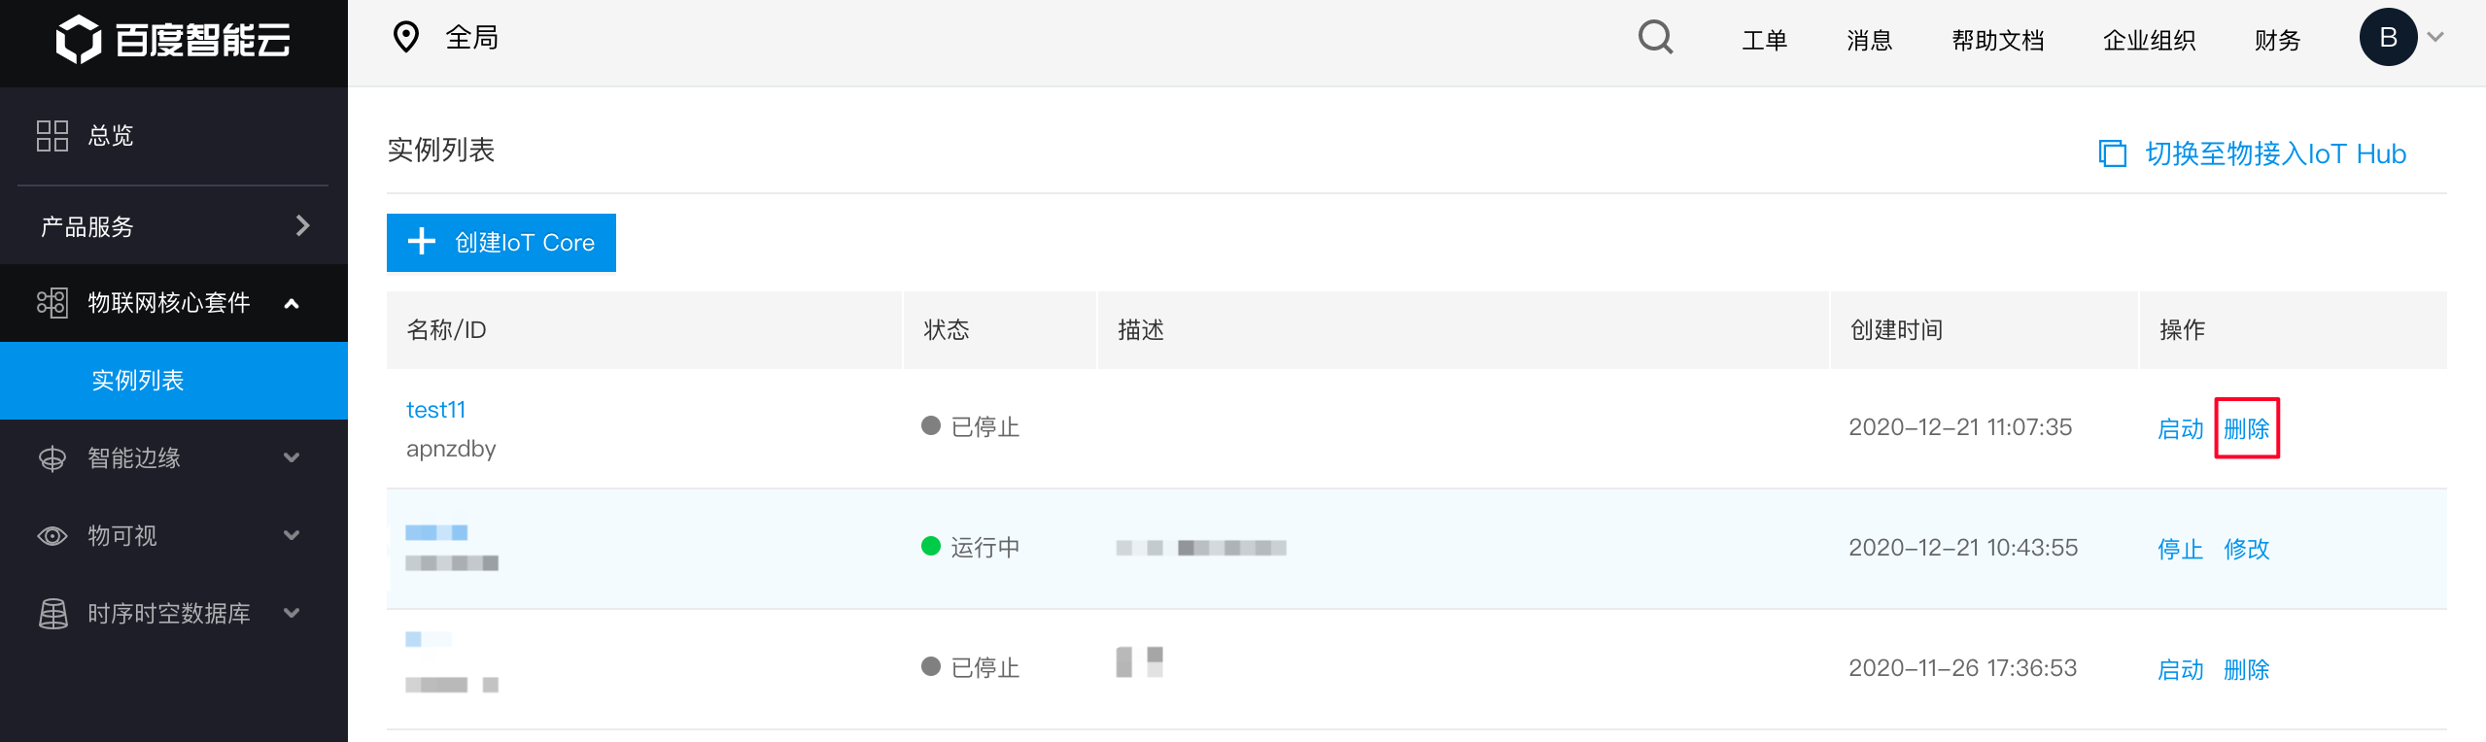Viewport: 2486px width, 742px height.
Task: Open the user avatar B menu
Action: point(2388,37)
